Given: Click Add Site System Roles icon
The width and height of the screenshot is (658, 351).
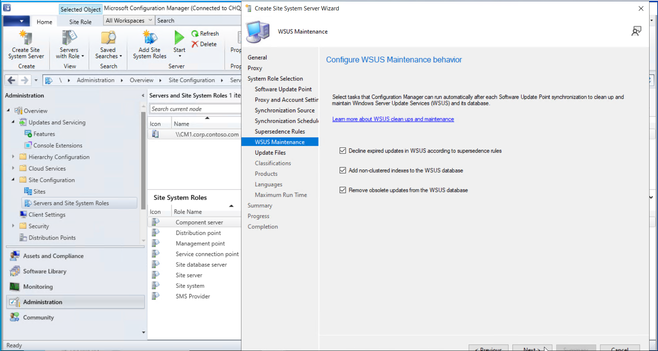Looking at the screenshot, I should pos(150,38).
